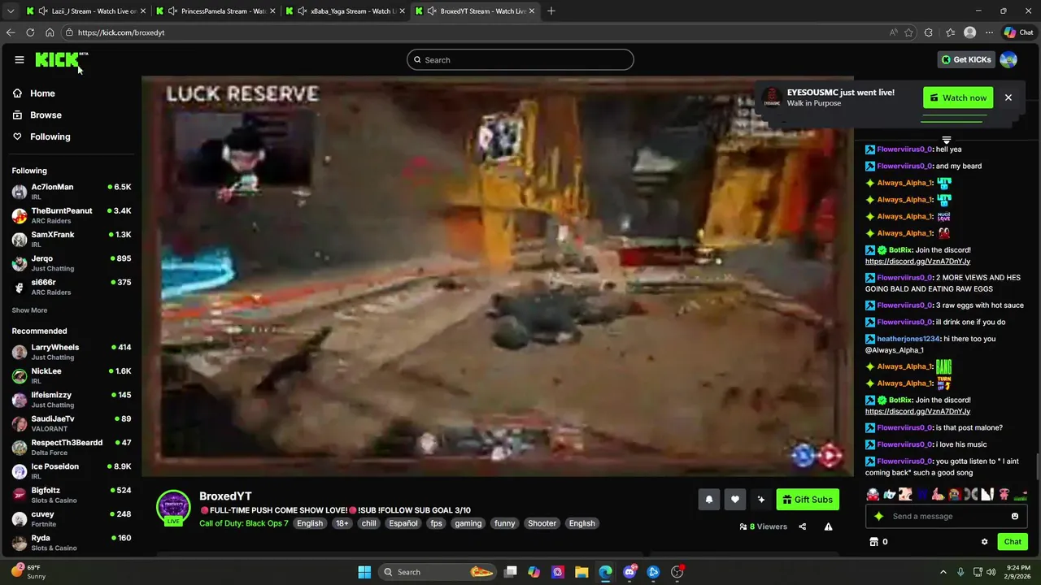
Task: Go to browser home page icon
Action: coord(50,32)
